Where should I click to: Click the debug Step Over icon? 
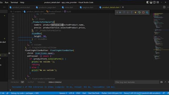click(x=124, y=12)
